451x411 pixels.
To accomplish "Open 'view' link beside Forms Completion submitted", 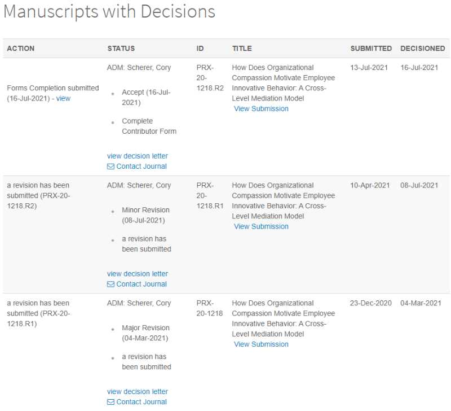I will pos(63,98).
